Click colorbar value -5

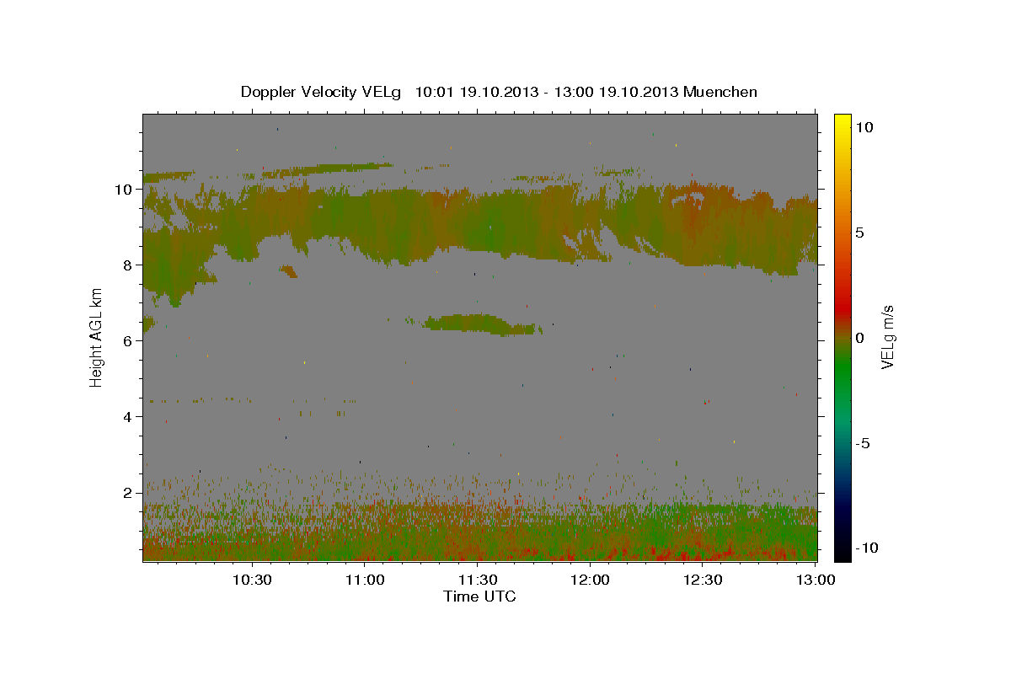[863, 443]
